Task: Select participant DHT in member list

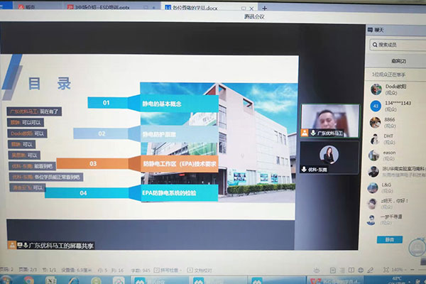Action: coord(394,138)
